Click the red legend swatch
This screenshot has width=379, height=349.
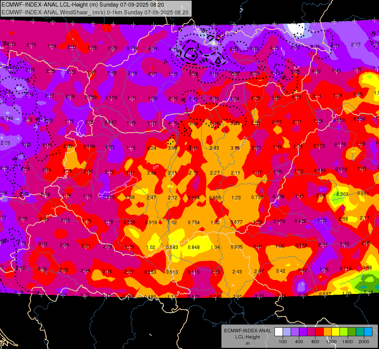pos(319,332)
